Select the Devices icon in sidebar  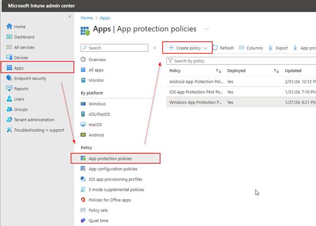[x=9, y=58]
